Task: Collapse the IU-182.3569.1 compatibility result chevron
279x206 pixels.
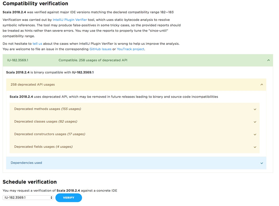Action: tap(268, 60)
